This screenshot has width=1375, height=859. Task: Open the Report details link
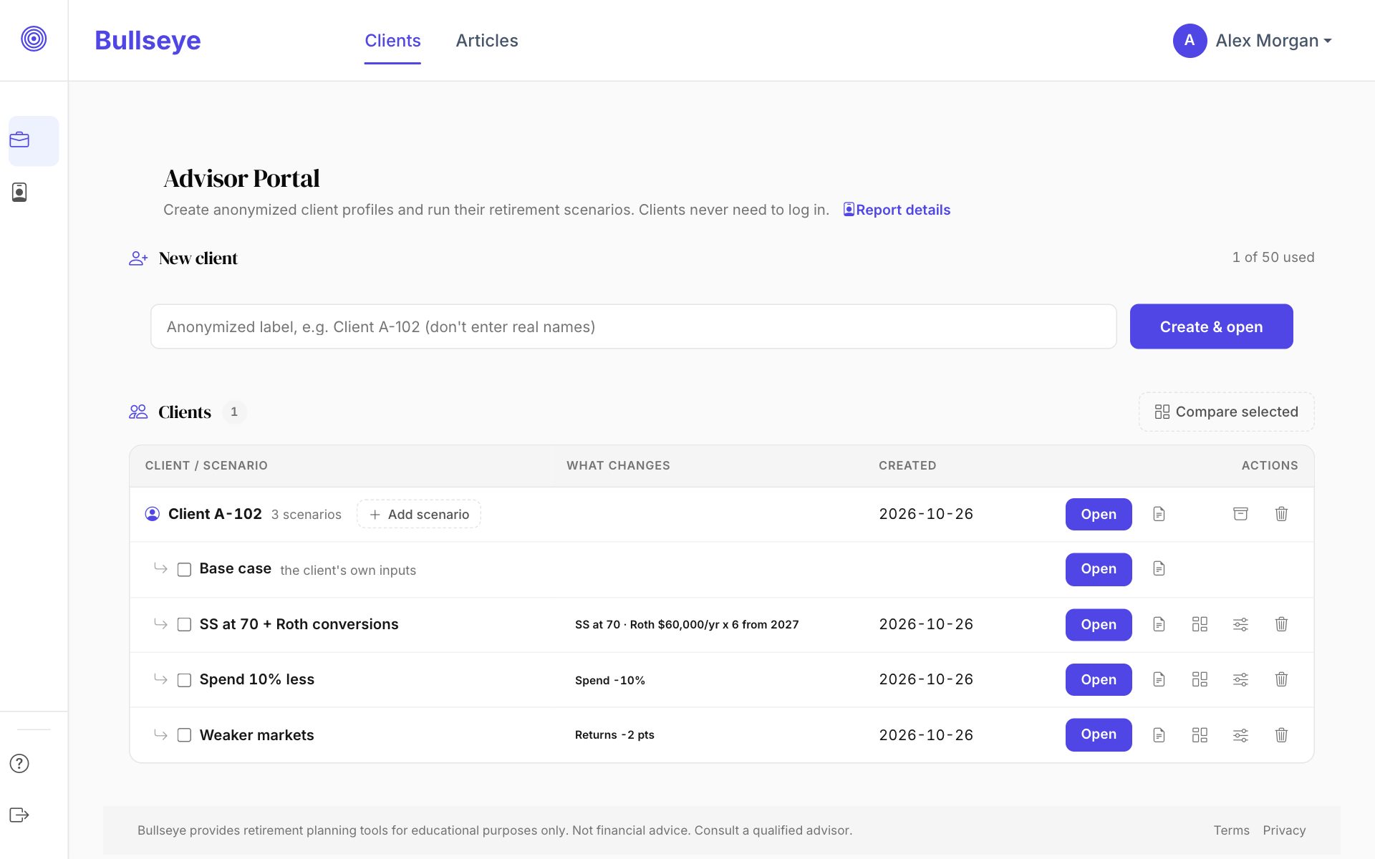[x=897, y=210]
